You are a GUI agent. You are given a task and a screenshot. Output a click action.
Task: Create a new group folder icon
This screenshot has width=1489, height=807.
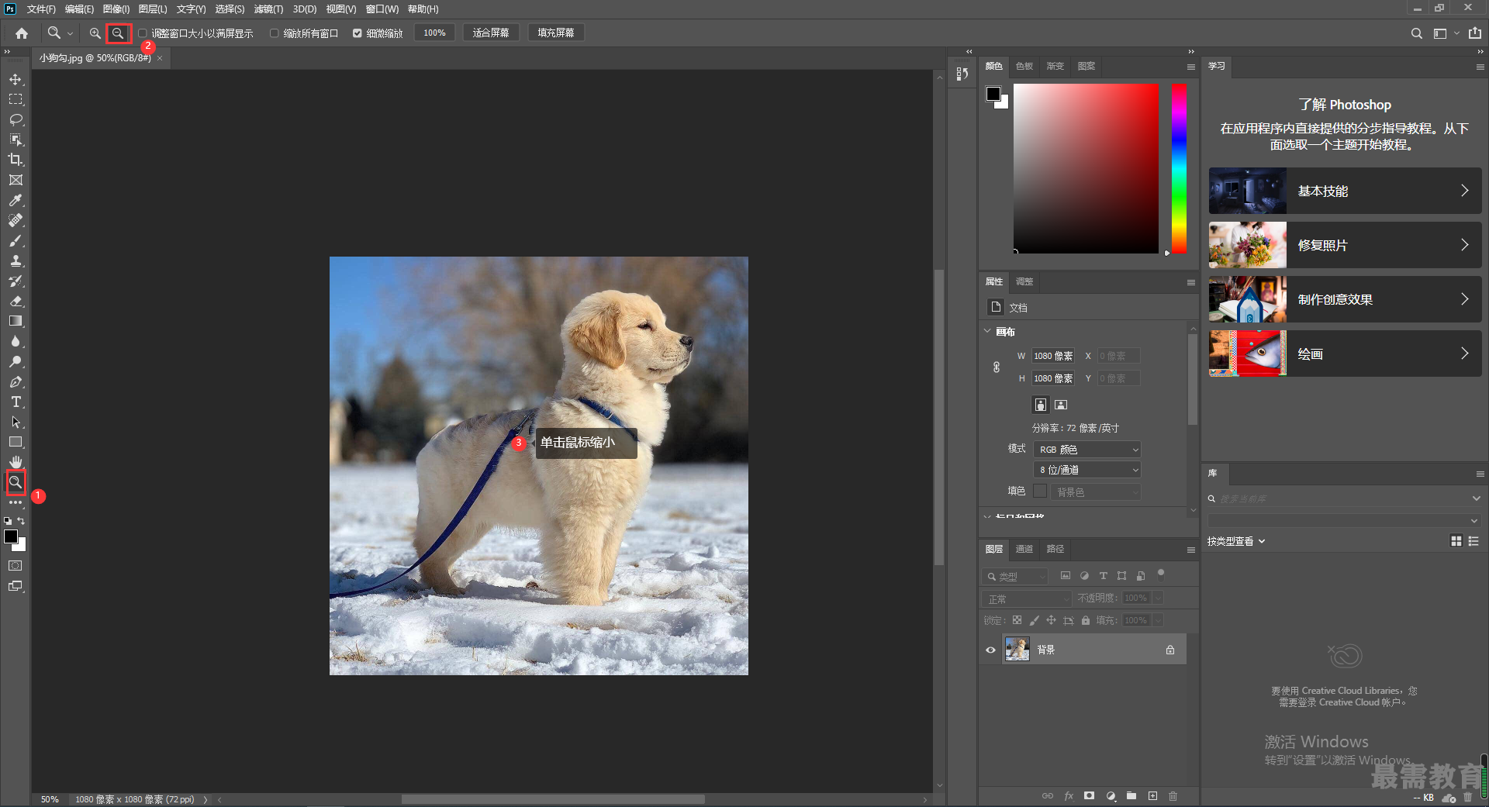tap(1131, 796)
